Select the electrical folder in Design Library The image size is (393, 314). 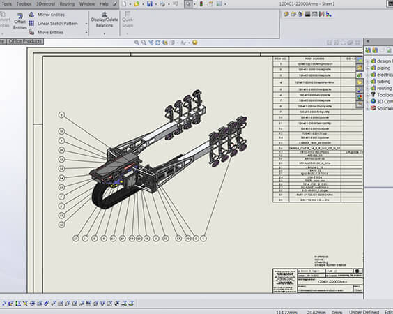click(x=382, y=75)
